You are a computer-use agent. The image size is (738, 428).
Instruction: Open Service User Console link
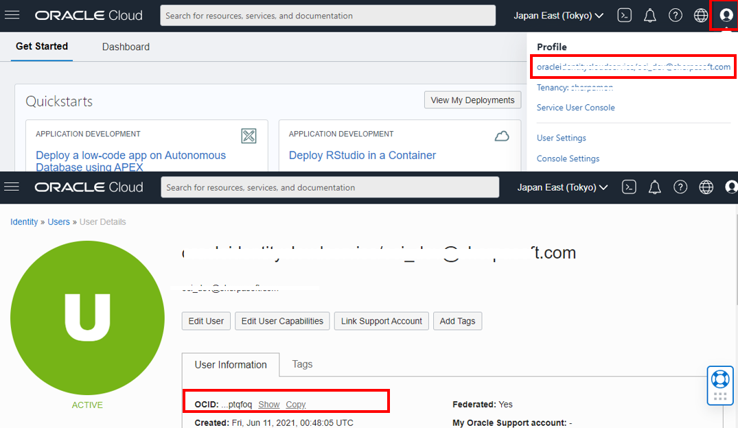tap(575, 107)
